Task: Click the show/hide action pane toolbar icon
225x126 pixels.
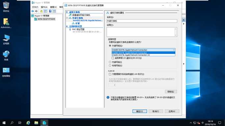Action: [54, 11]
